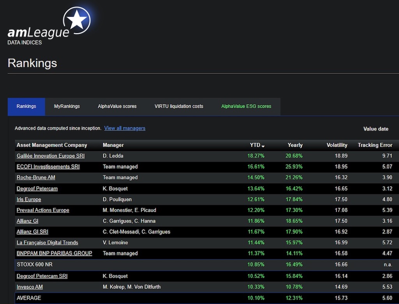This screenshot has width=399, height=304.
Task: Switch to the MyRankings tab
Action: click(67, 107)
